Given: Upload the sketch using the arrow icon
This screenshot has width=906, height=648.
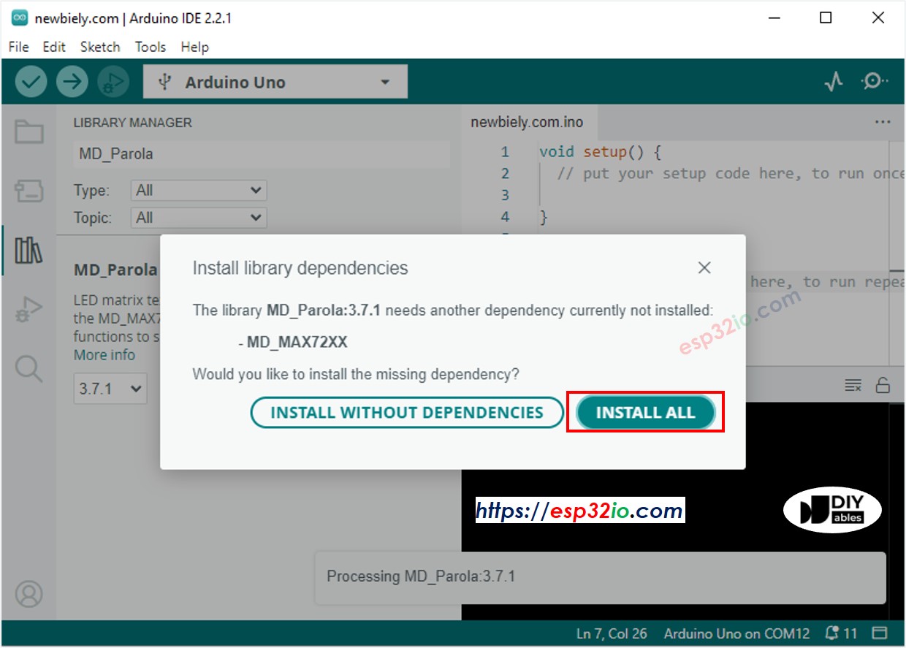Looking at the screenshot, I should (x=72, y=81).
